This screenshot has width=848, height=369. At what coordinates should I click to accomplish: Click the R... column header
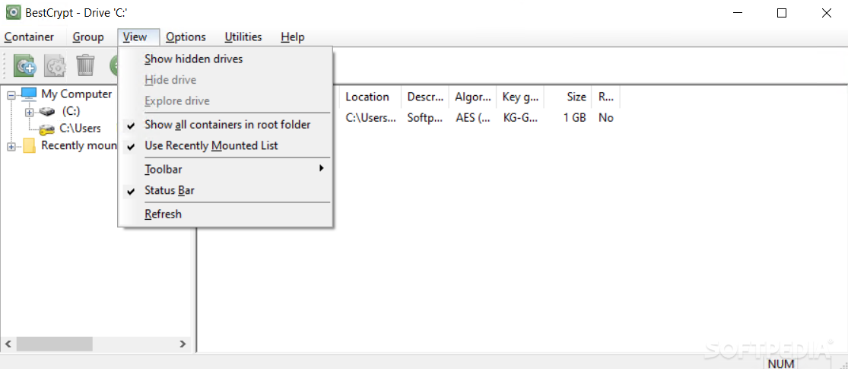(605, 97)
